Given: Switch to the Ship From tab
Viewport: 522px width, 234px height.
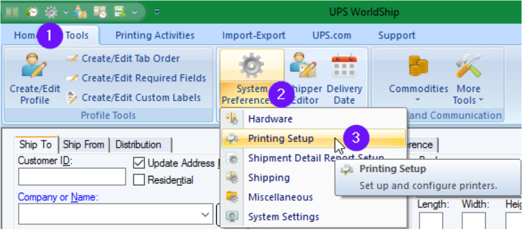Looking at the screenshot, I should [84, 145].
